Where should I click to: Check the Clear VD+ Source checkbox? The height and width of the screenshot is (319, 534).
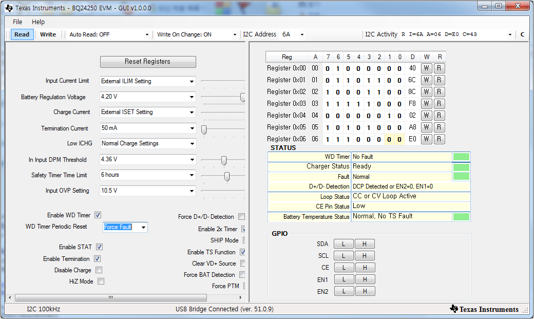pyautogui.click(x=243, y=264)
